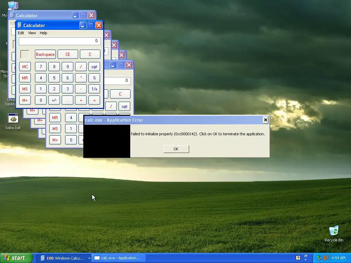The height and width of the screenshot is (263, 351).
Task: Click digit 1 in the rear Calculator
Action: click(x=71, y=129)
